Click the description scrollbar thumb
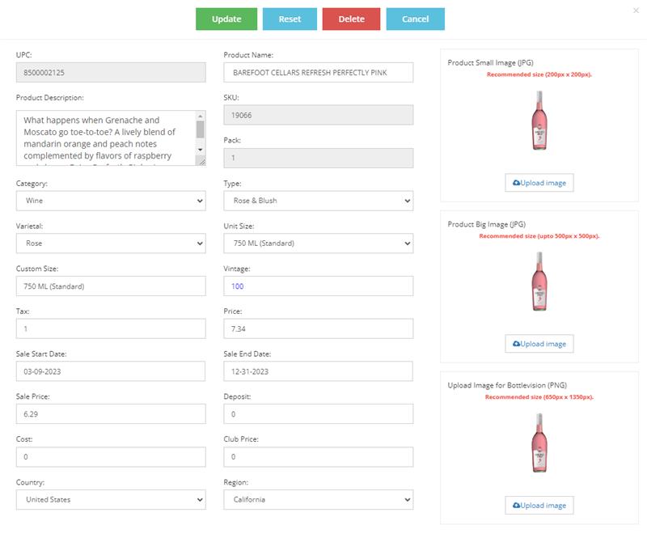The height and width of the screenshot is (538, 647). (200, 129)
